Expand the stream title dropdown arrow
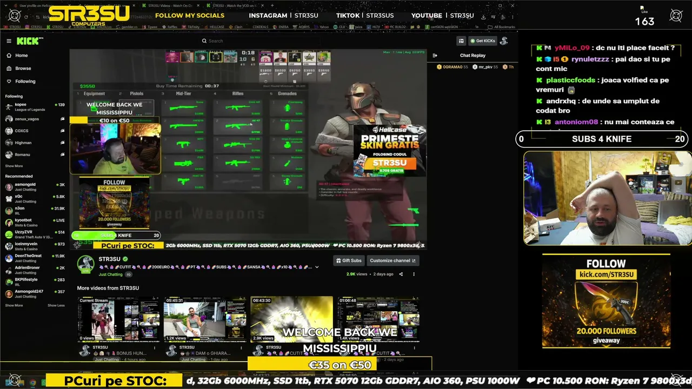This screenshot has height=389, width=692. (317, 267)
